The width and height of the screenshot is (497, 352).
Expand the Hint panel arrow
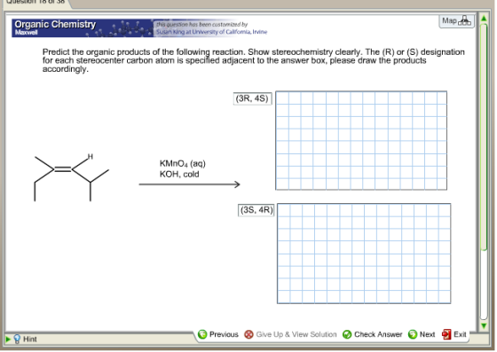[x=8, y=340]
